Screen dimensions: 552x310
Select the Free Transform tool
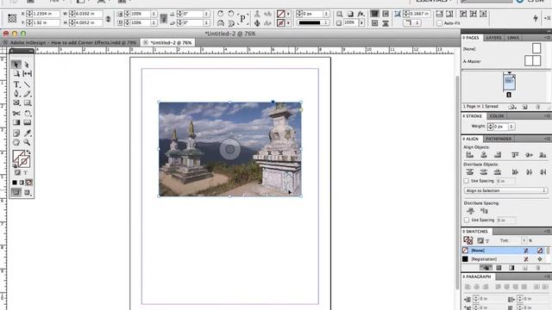[27, 113]
